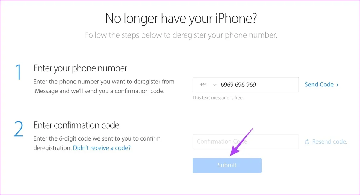The image size is (360, 195).
Task: Click the Follow the steps below subtitle
Action: click(x=181, y=35)
